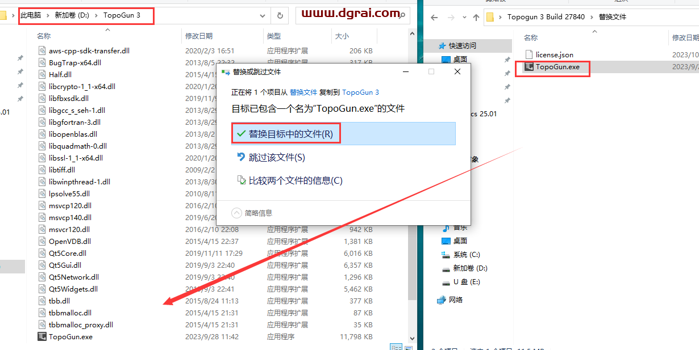Close the 替换或跳过文件 dialog
Image resolution: width=699 pixels, height=350 pixels.
click(457, 71)
